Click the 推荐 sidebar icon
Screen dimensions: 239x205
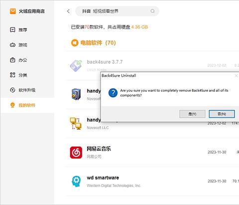(x=12, y=30)
